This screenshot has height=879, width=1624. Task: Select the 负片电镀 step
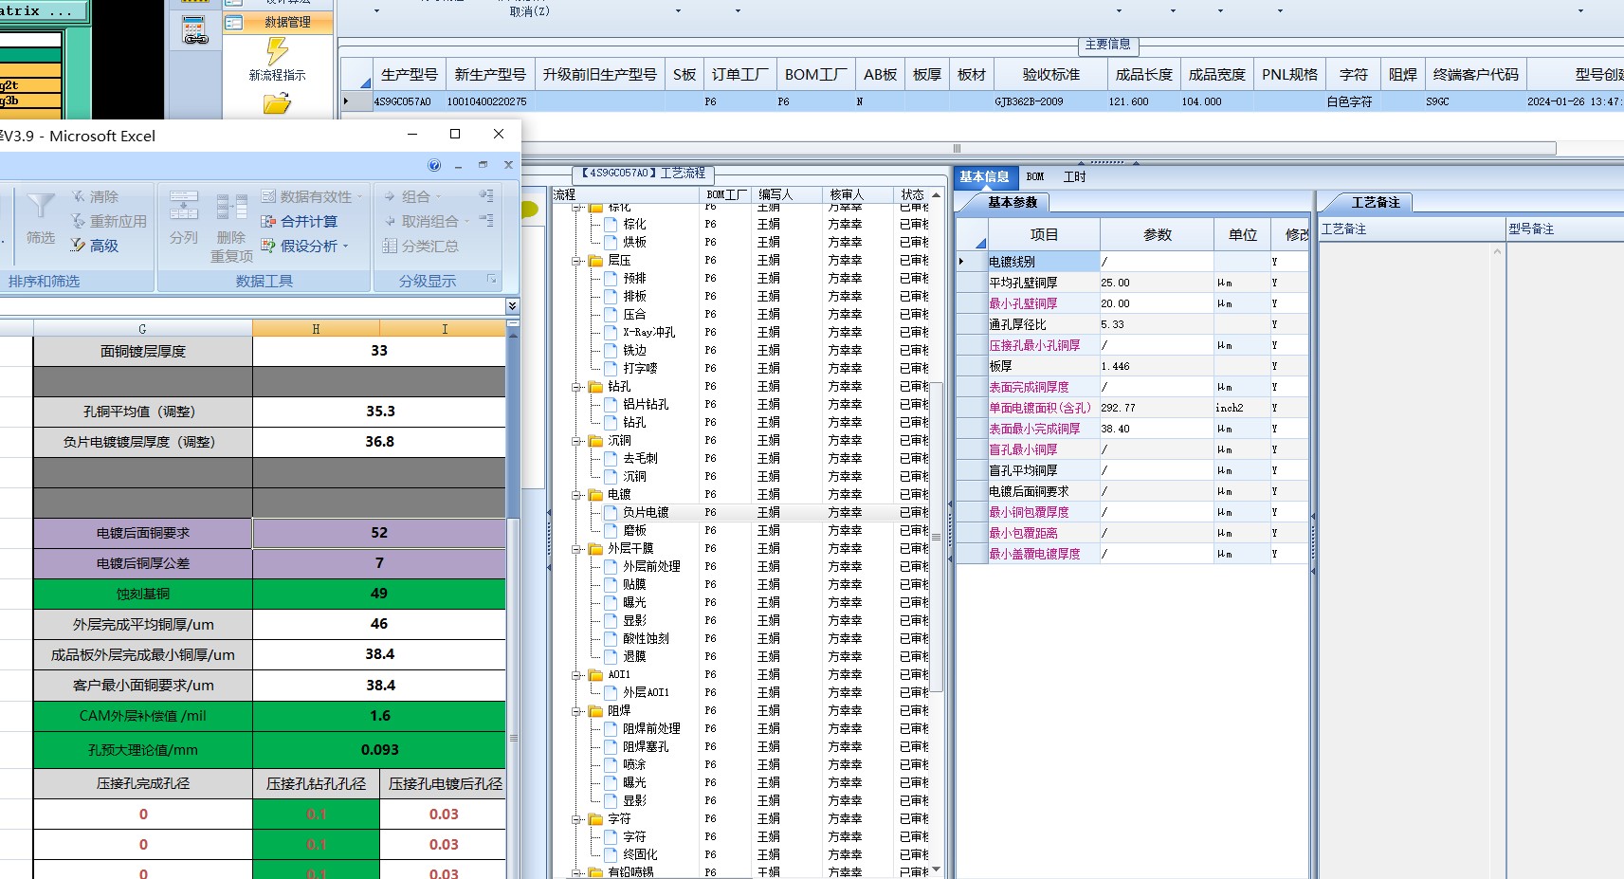pyautogui.click(x=646, y=513)
